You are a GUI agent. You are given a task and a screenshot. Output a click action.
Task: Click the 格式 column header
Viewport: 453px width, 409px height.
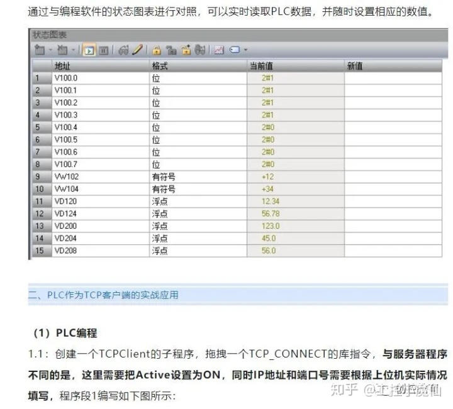click(x=198, y=66)
